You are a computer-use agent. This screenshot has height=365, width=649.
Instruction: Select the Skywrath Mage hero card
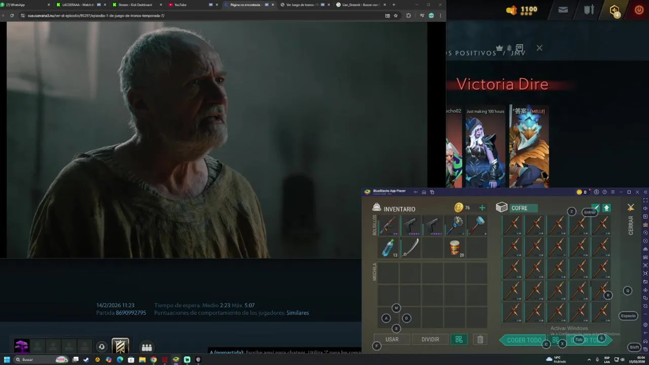pos(529,147)
